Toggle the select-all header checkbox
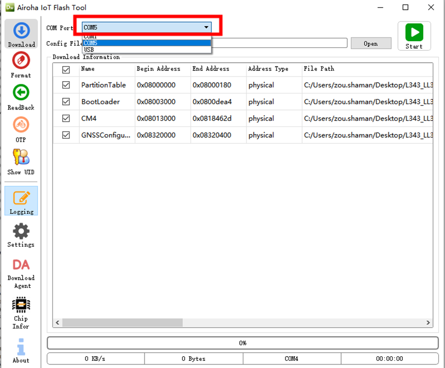The width and height of the screenshot is (445, 368). point(66,69)
